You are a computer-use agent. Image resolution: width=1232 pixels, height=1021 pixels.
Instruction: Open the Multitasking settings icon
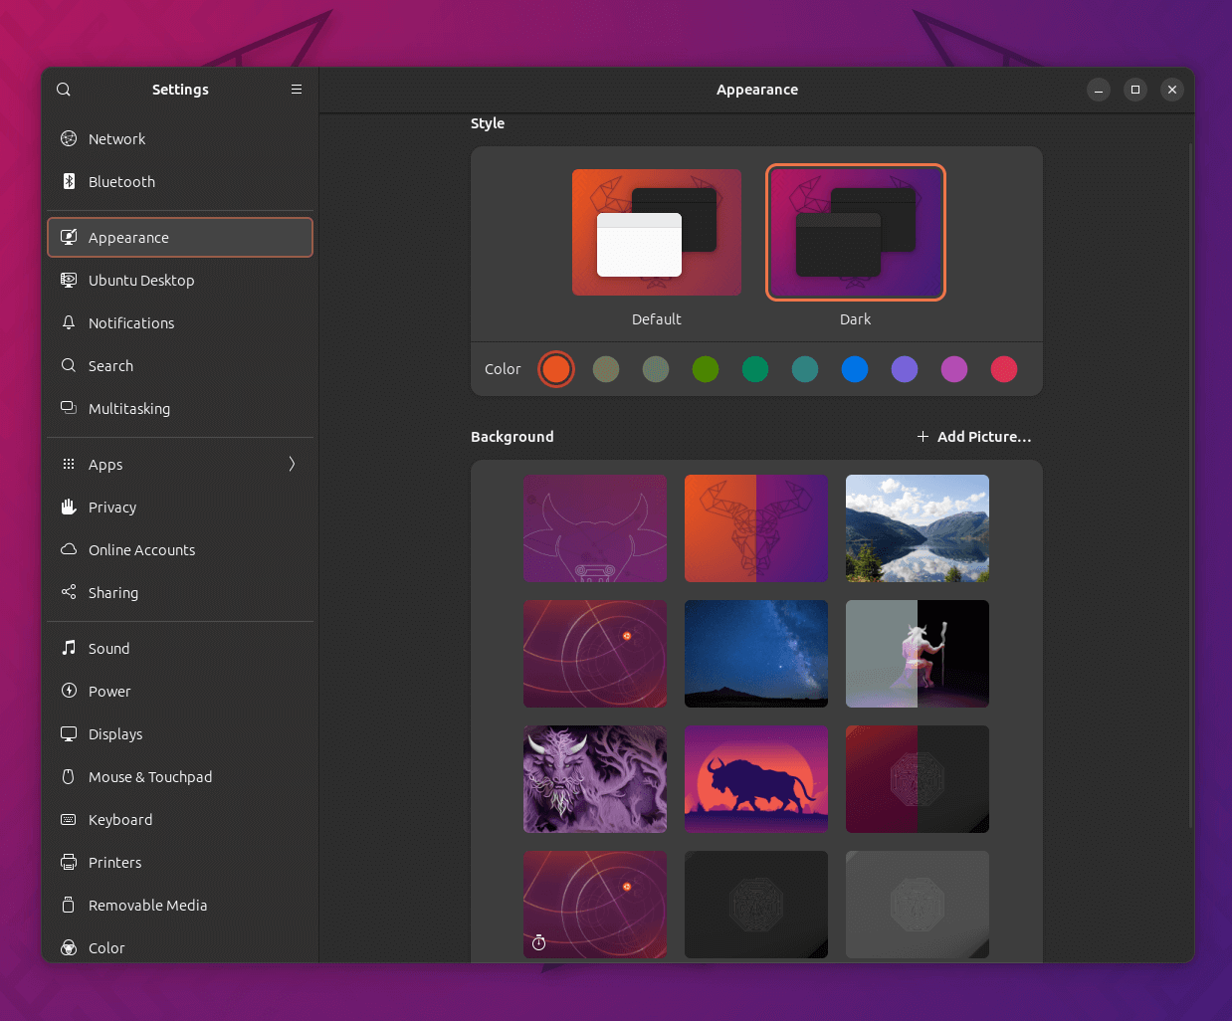[x=68, y=408]
